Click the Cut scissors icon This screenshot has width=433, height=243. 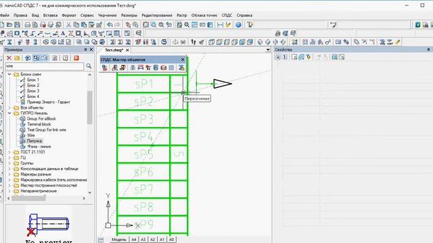68,25
